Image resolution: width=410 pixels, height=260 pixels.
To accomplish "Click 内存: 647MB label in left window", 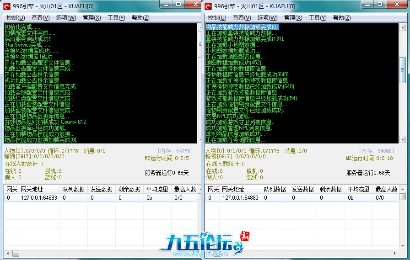I will (x=175, y=151).
